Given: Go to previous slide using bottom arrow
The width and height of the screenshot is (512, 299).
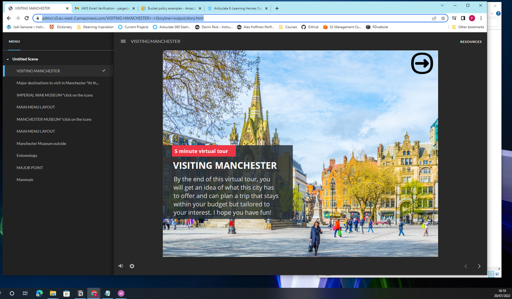Looking at the screenshot, I should tap(466, 266).
